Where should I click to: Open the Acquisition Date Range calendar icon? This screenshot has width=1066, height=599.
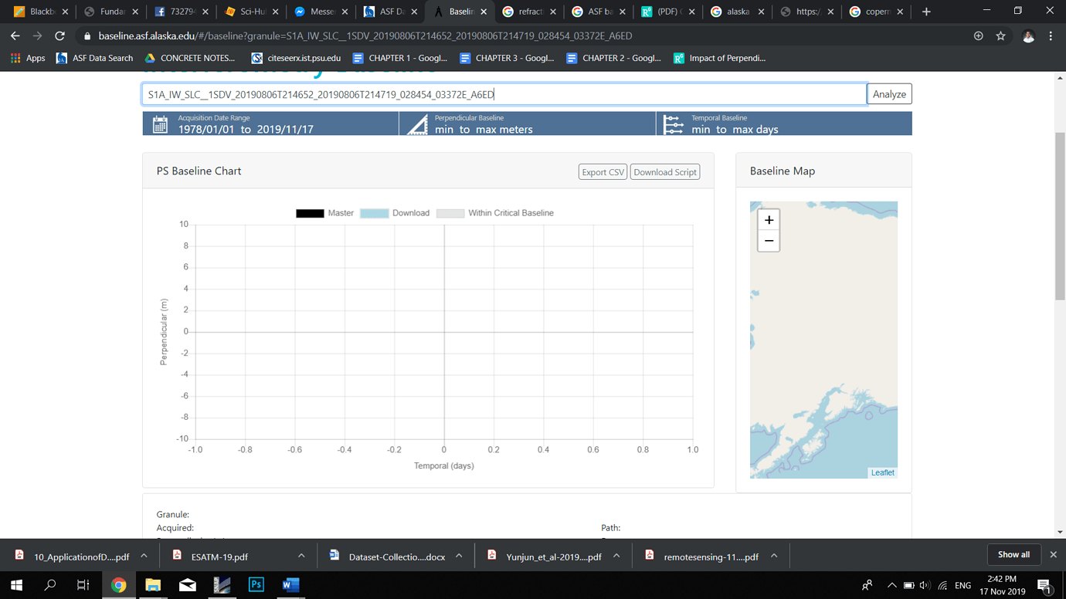(161, 124)
